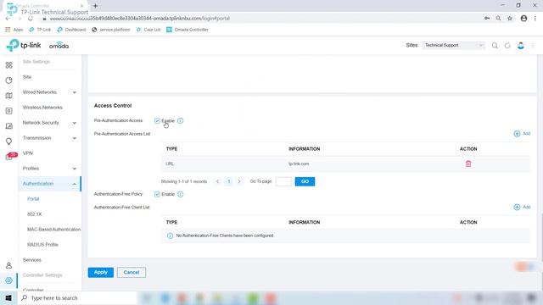The height and width of the screenshot is (305, 543).
Task: Add entry to Authentication-Free Client List
Action: point(522,207)
